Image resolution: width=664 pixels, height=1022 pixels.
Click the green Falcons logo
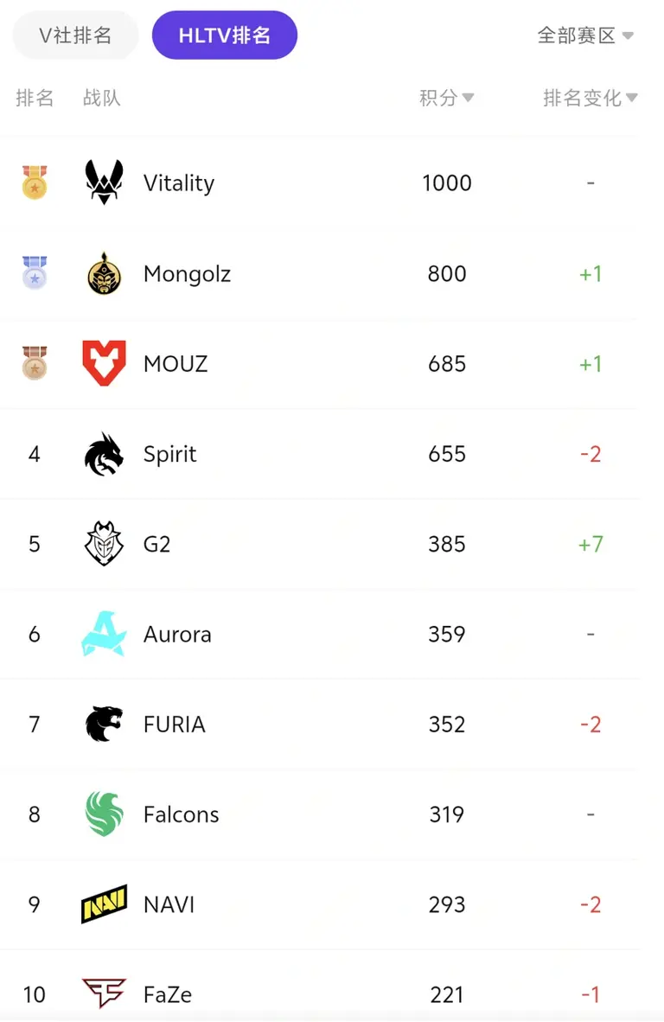(x=104, y=814)
